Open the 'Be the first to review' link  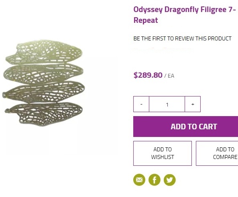183,38
